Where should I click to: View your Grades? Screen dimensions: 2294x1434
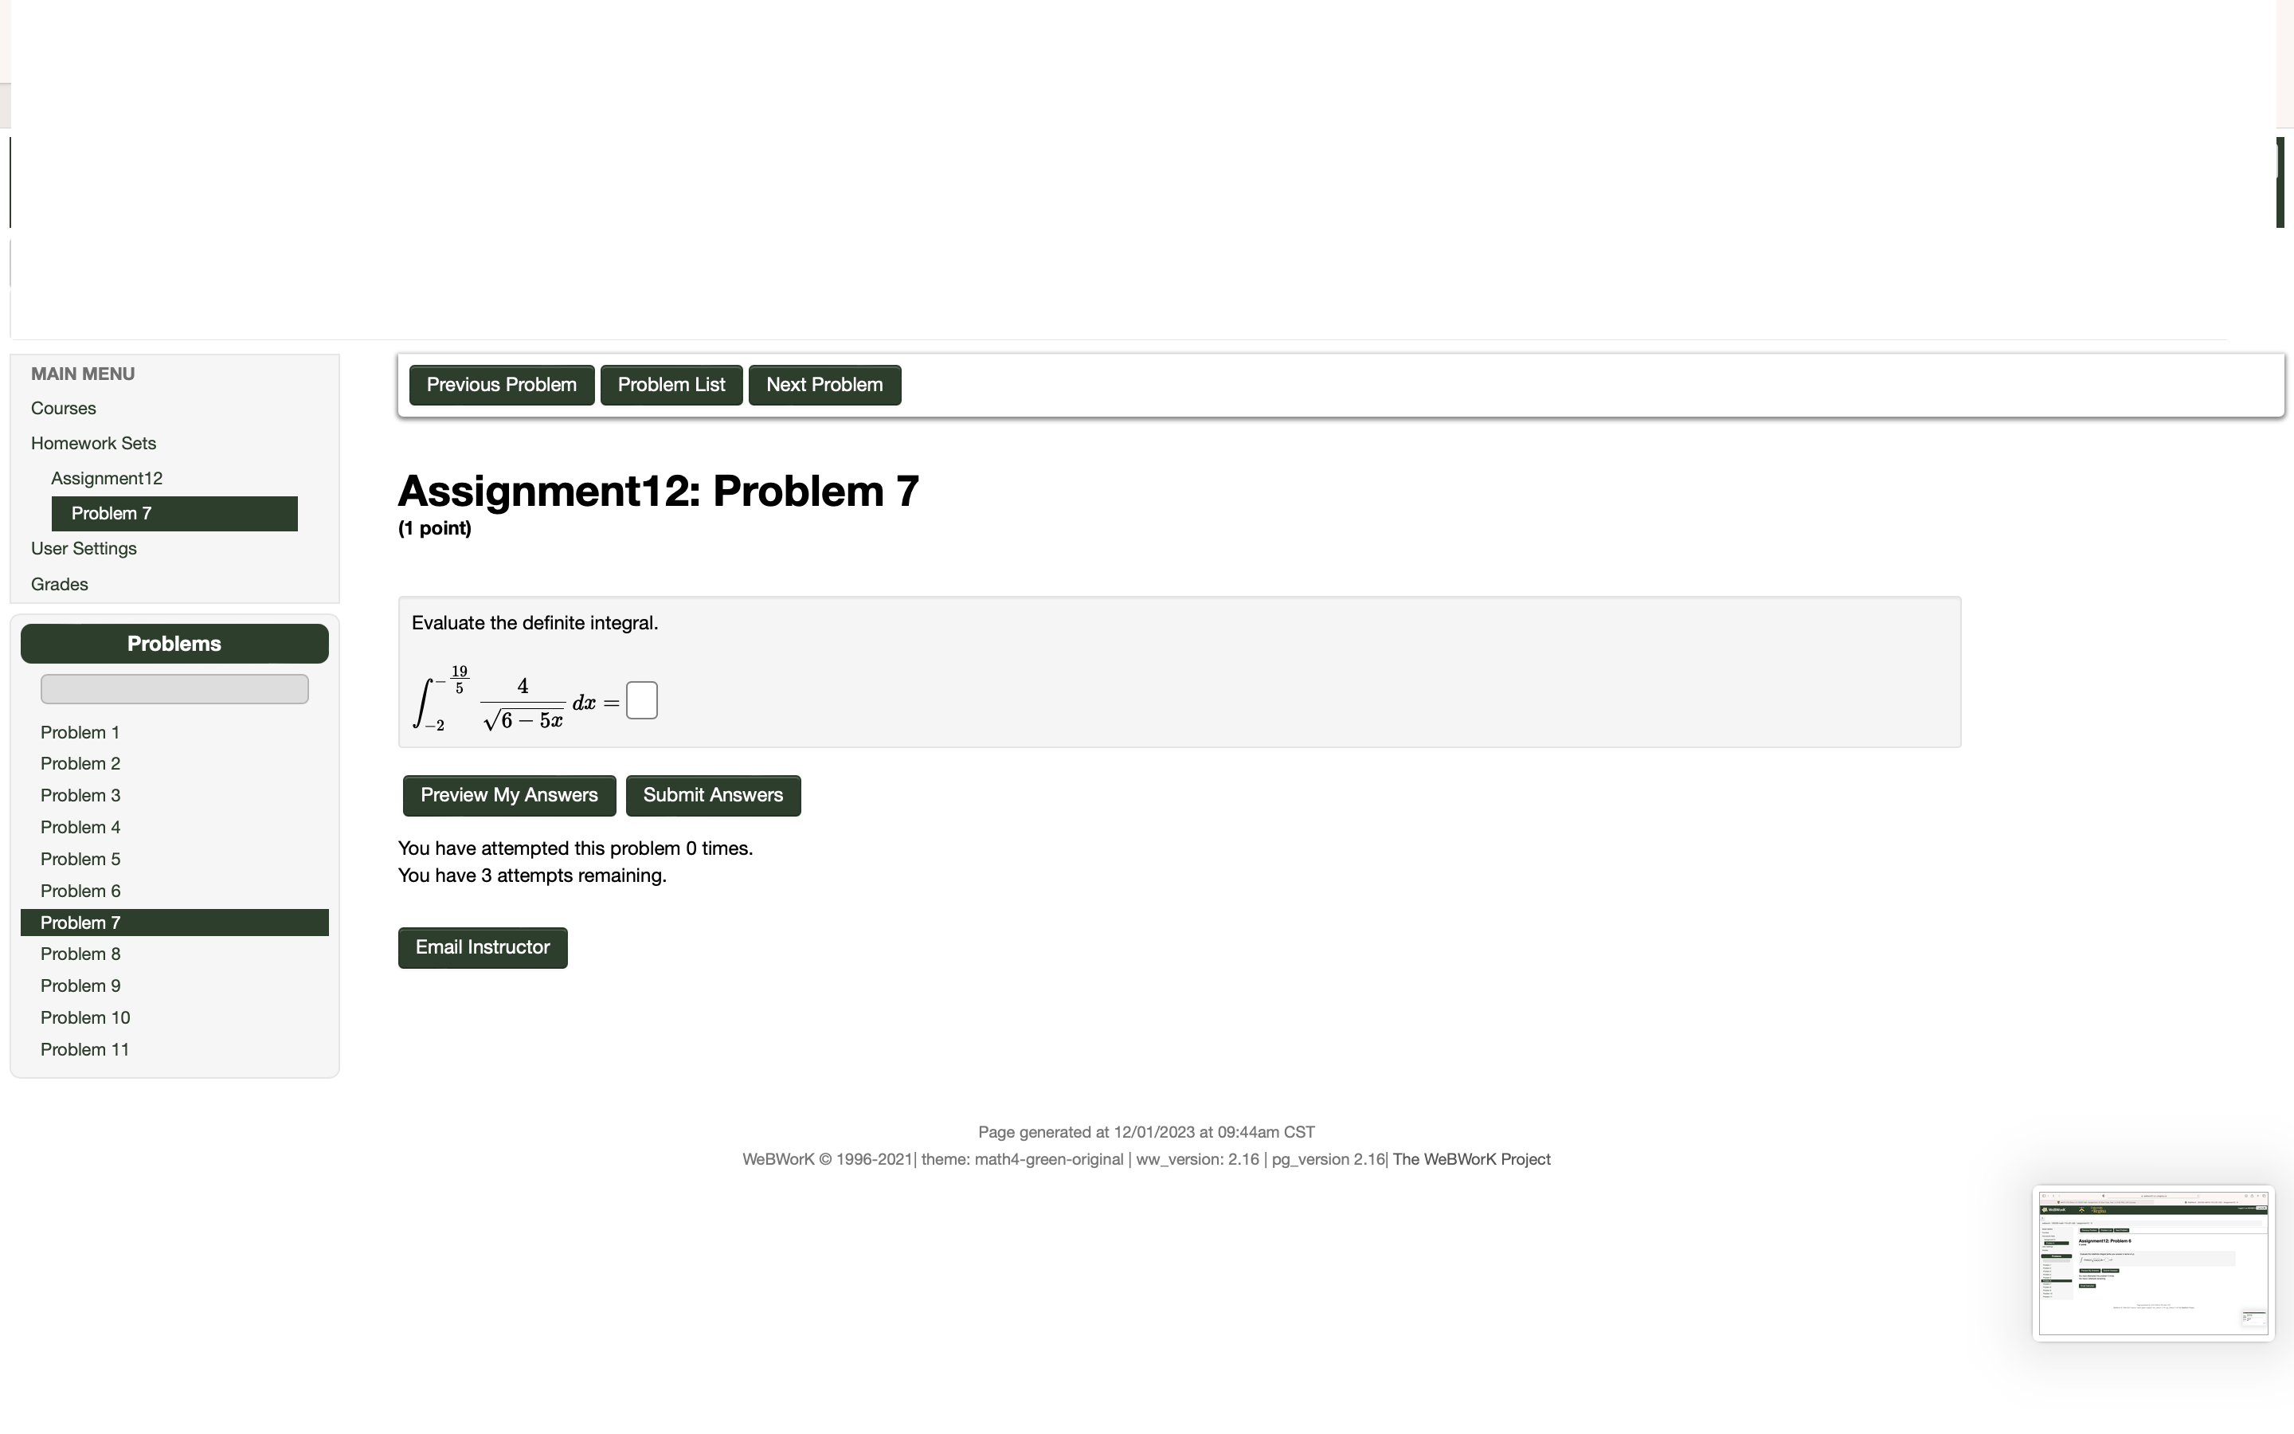[x=59, y=583]
